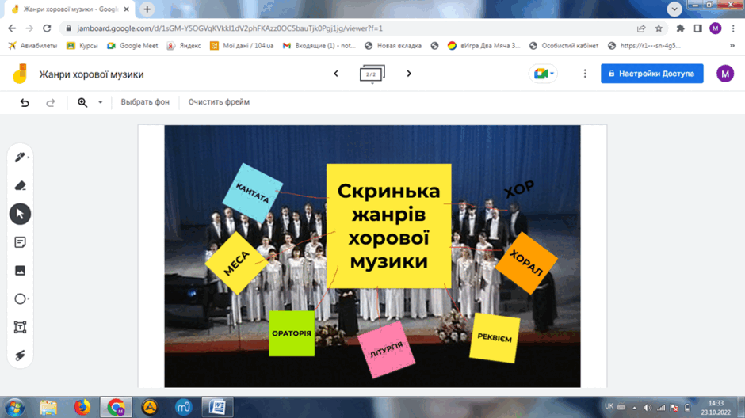Select the Eraser tool

pyautogui.click(x=20, y=185)
